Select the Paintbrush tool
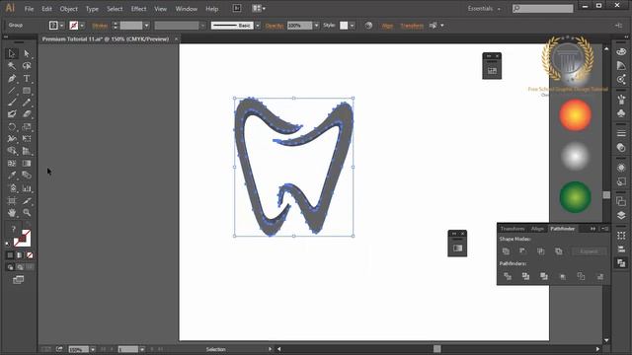The width and height of the screenshot is (632, 355). coord(11,103)
